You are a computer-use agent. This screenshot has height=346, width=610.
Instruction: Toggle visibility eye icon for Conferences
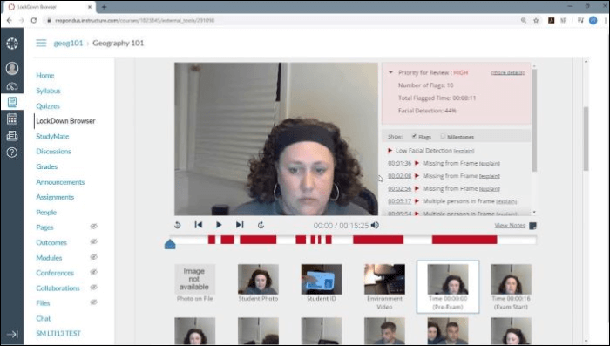[x=94, y=272]
